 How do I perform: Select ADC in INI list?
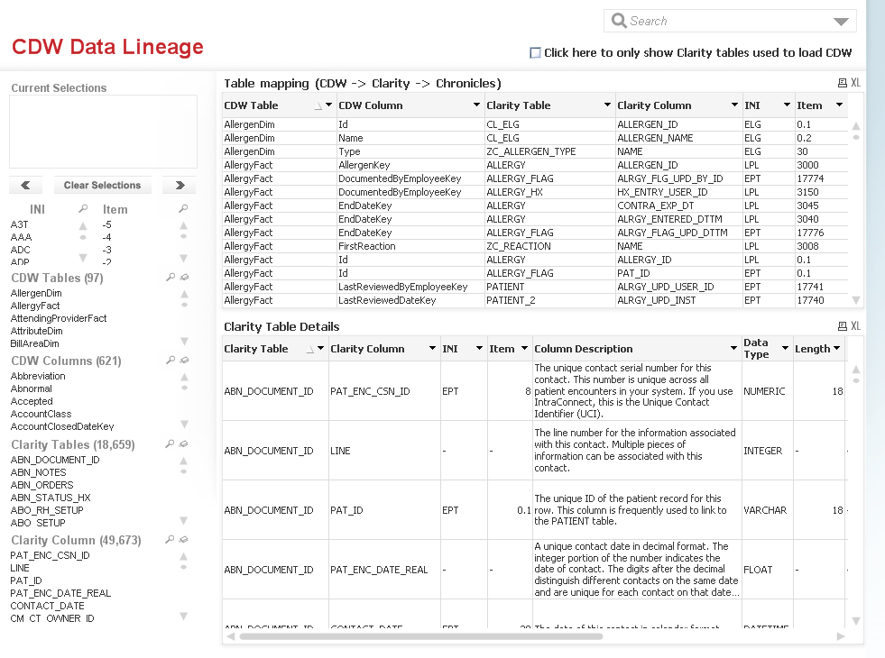[21, 250]
